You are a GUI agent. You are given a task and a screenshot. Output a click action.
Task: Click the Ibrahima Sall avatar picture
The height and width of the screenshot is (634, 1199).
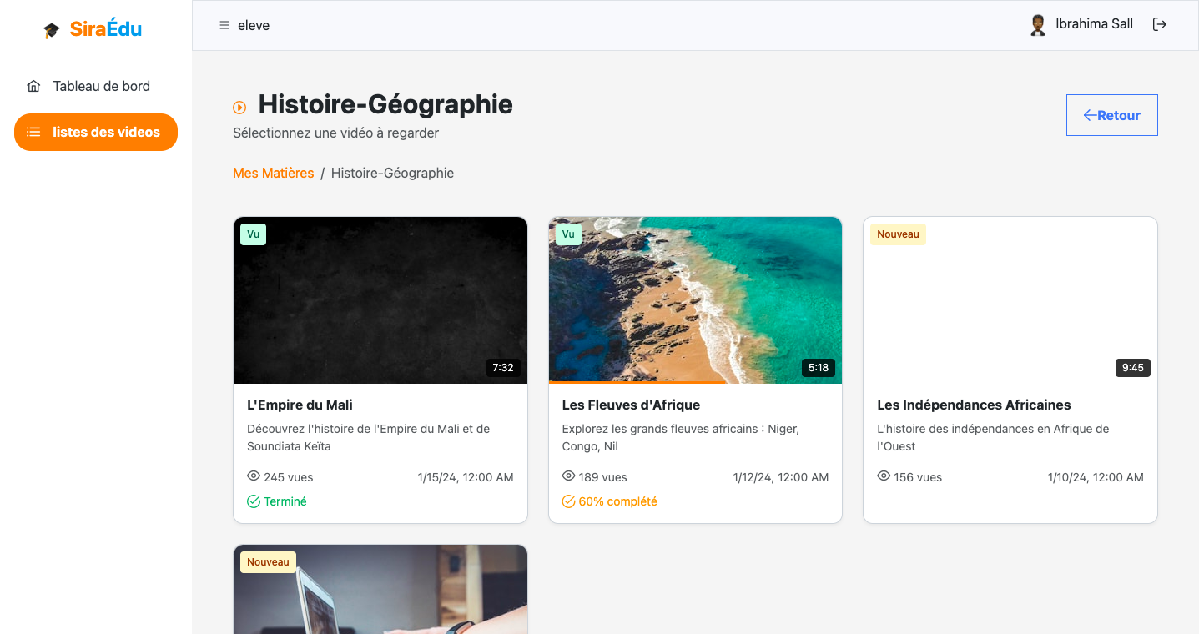click(x=1038, y=25)
